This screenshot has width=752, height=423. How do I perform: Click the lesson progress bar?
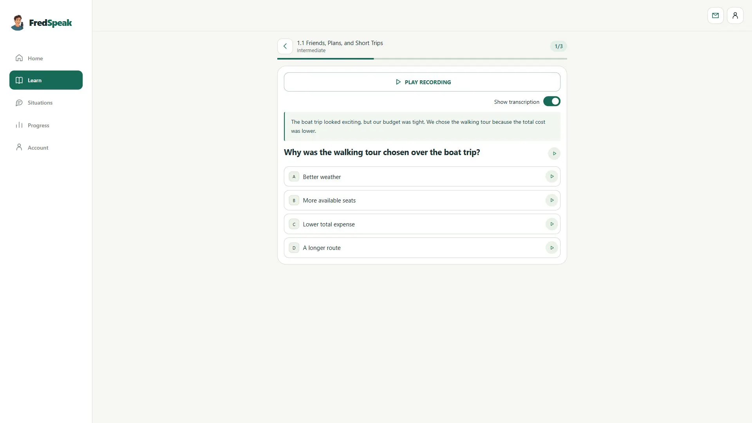422,59
